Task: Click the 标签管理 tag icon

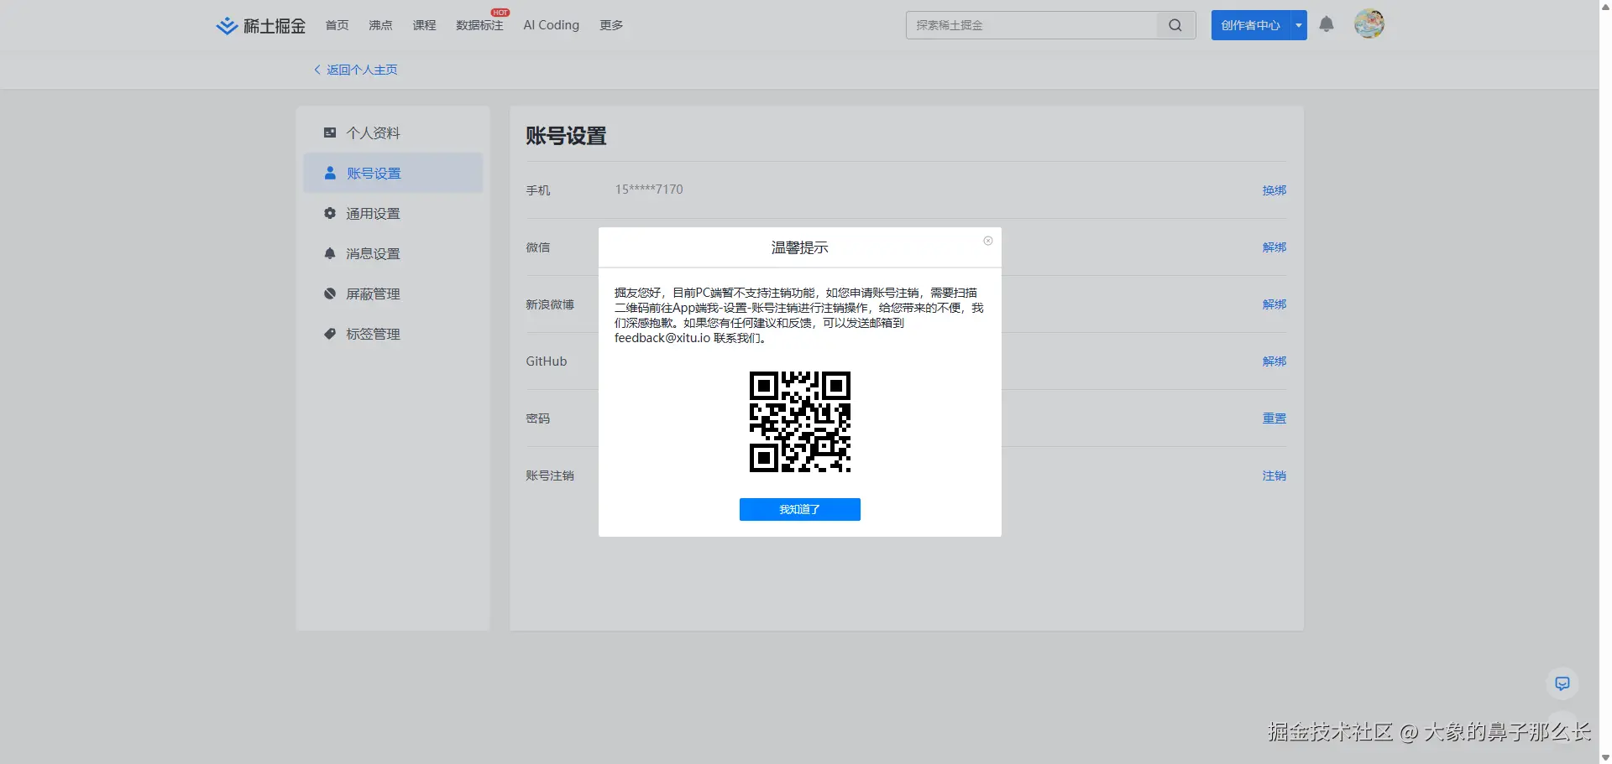Action: pyautogui.click(x=328, y=333)
